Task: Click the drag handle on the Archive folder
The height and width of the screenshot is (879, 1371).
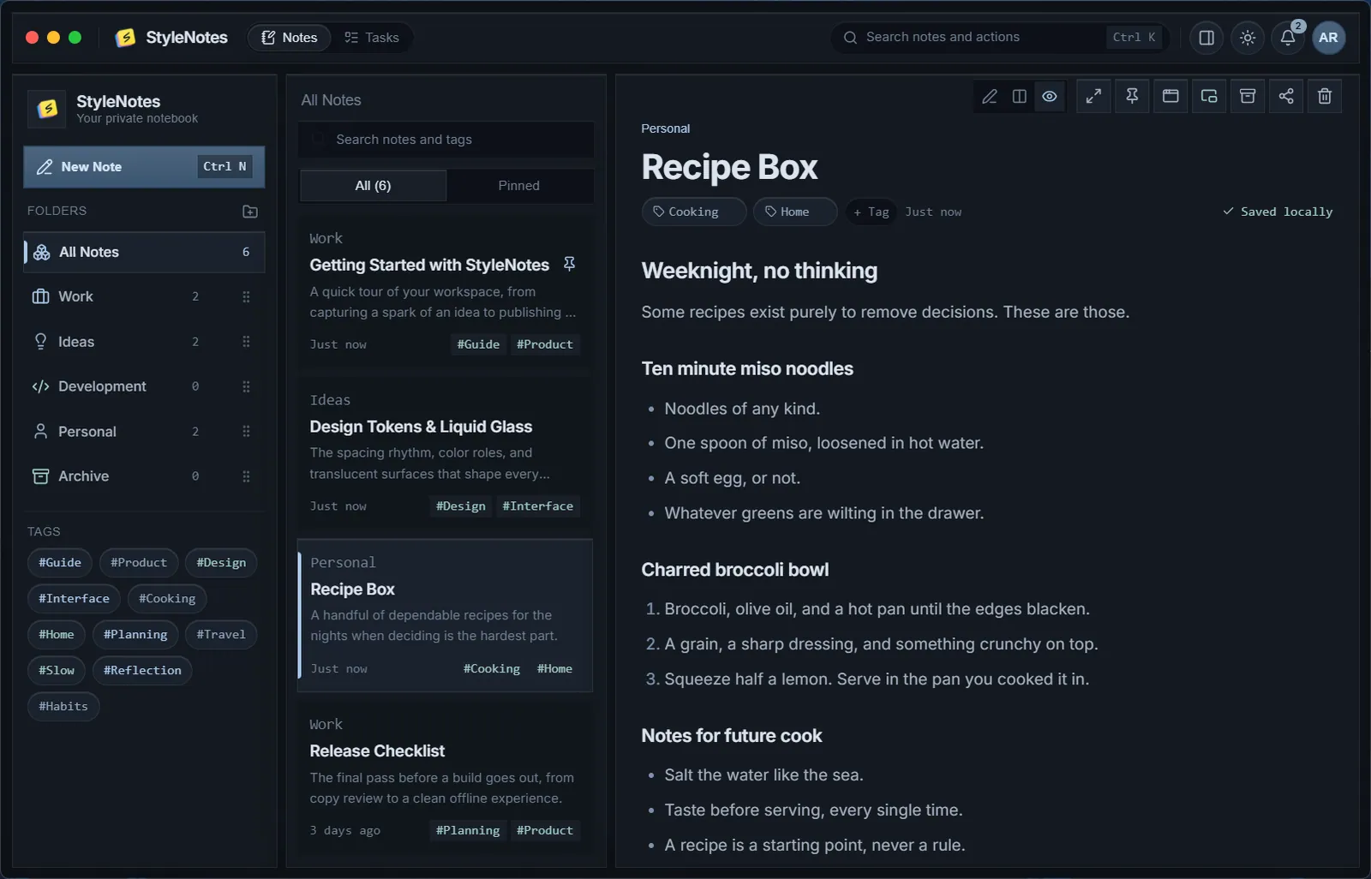Action: 246,476
